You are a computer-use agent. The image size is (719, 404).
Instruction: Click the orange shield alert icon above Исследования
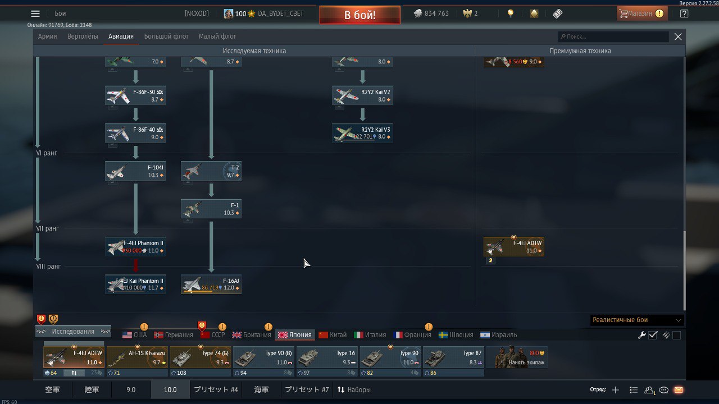coord(53,319)
